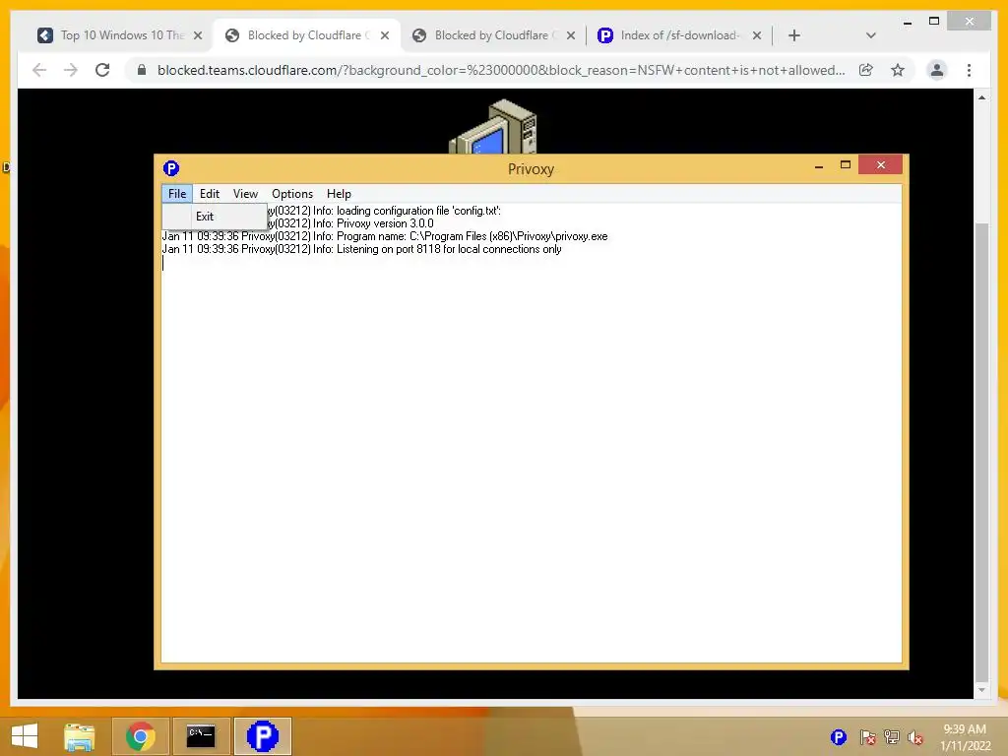The image size is (1008, 756).
Task: Open File Explorer from taskbar
Action: (79, 736)
